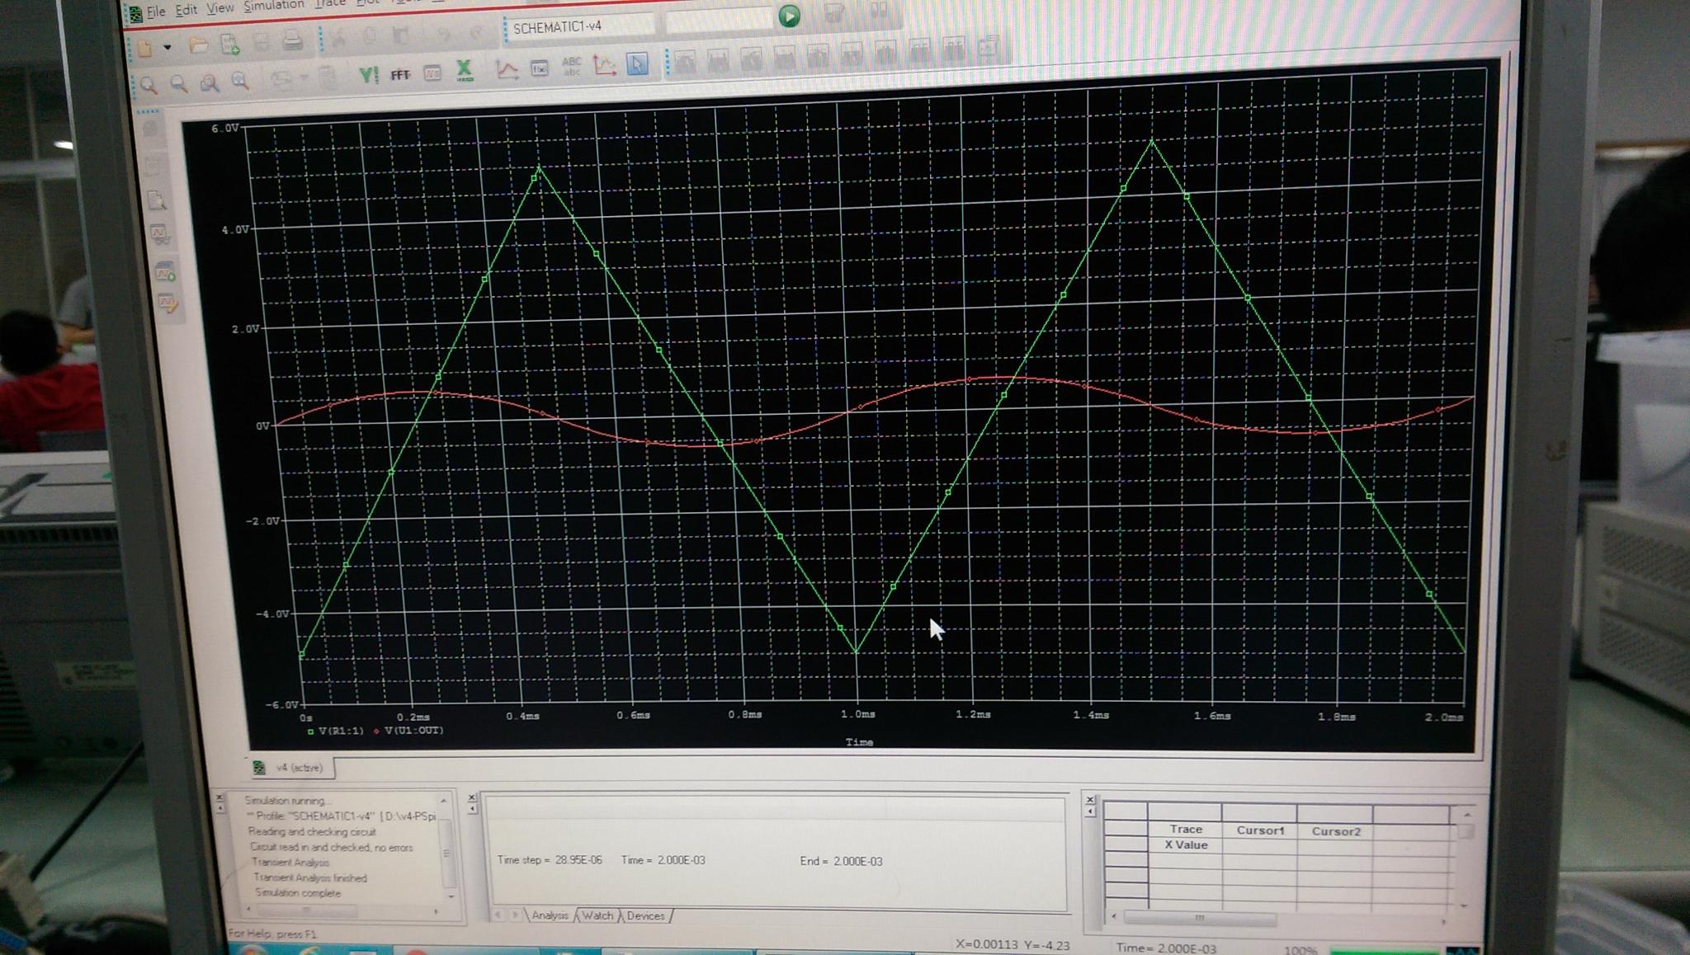
Task: Click the 6.0V y-axis label
Action: click(224, 128)
